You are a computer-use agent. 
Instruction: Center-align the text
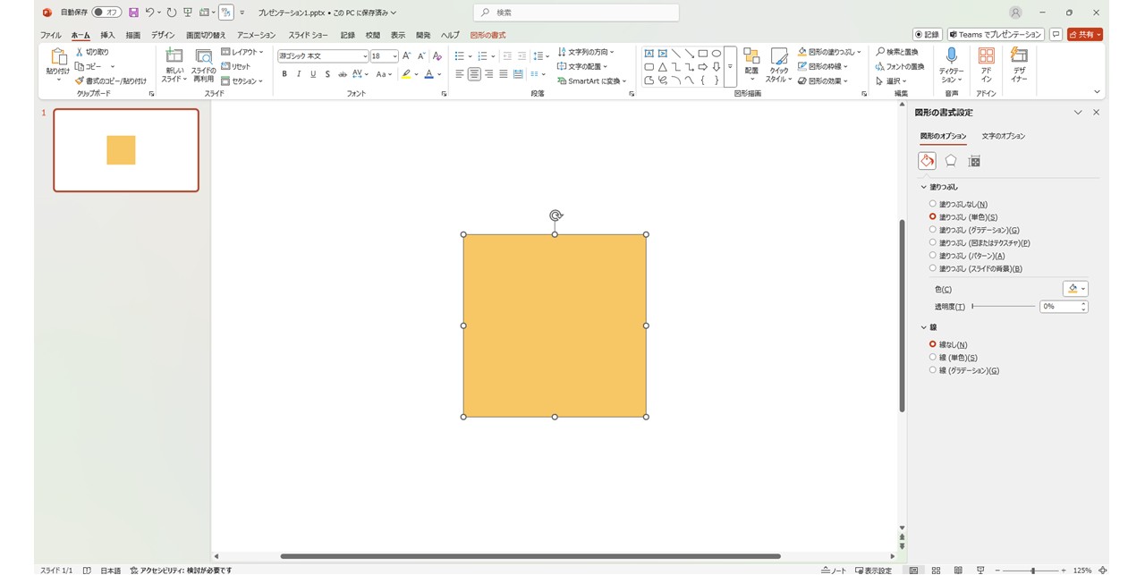(x=474, y=74)
